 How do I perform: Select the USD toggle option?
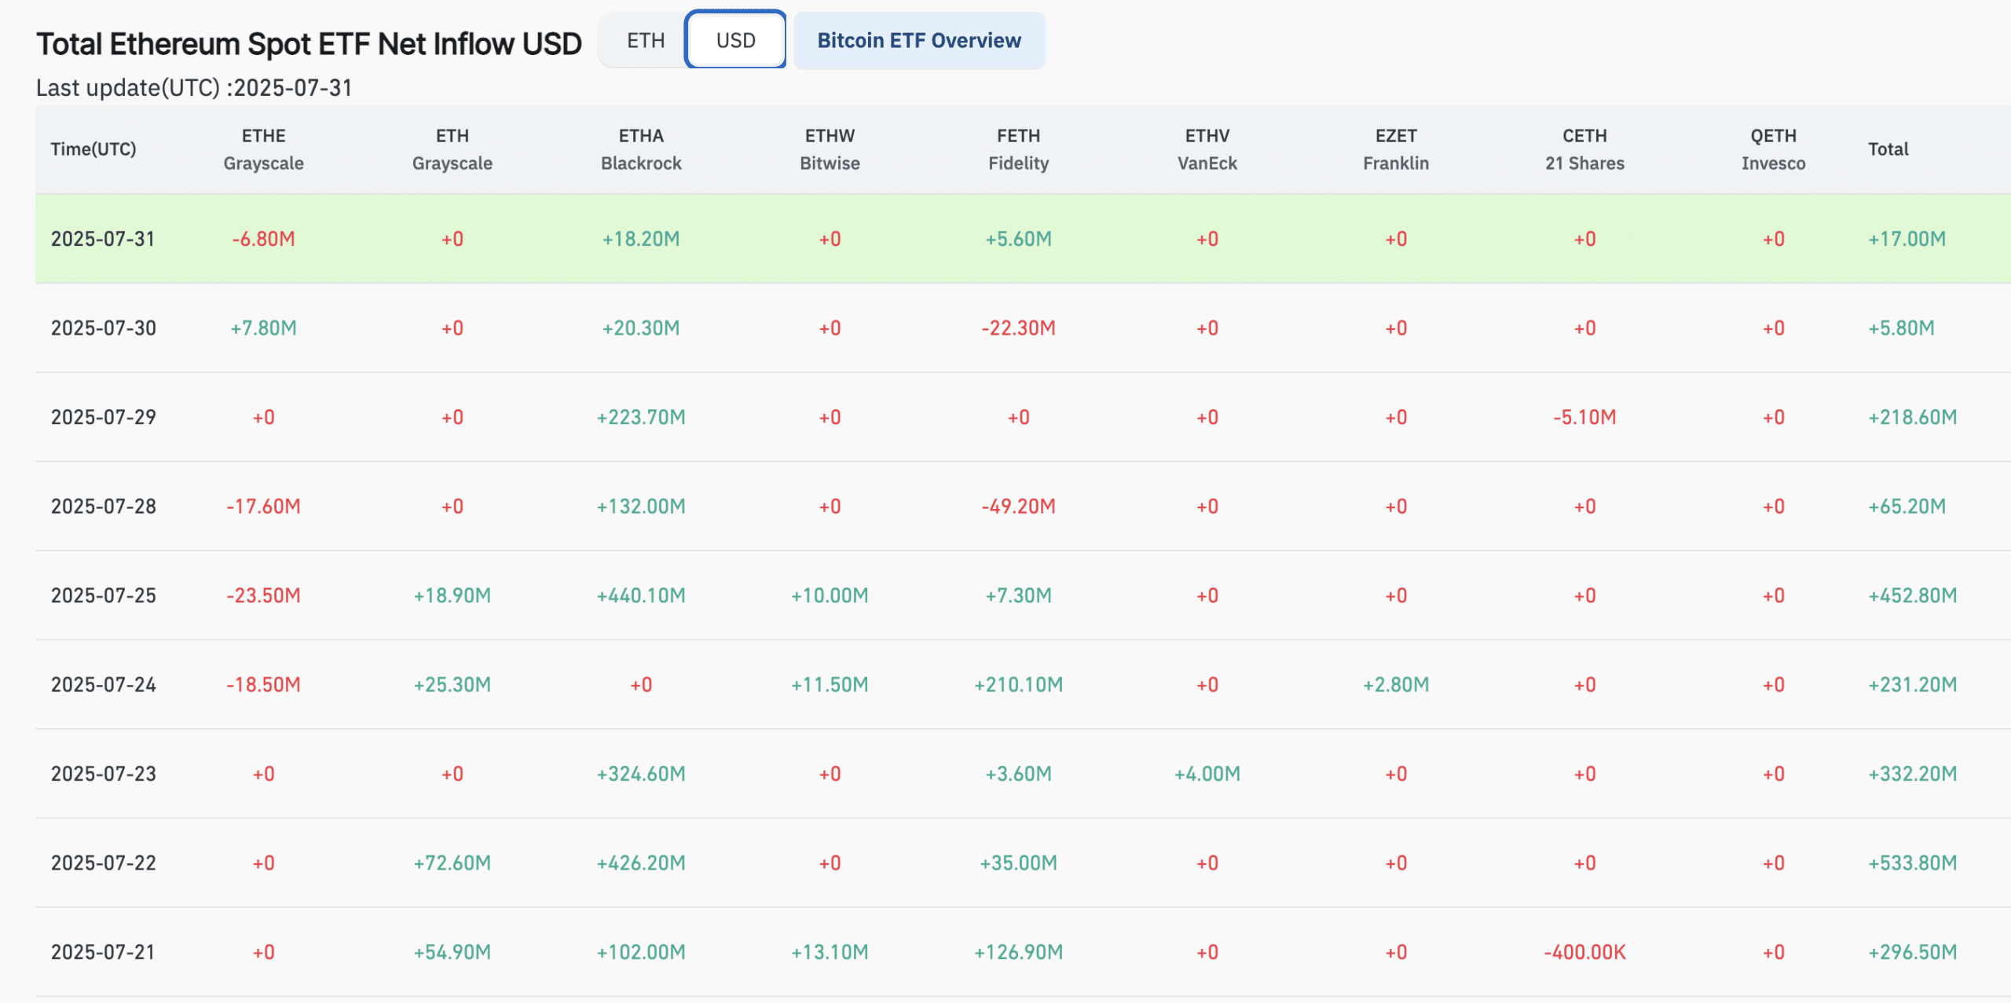pyautogui.click(x=735, y=40)
